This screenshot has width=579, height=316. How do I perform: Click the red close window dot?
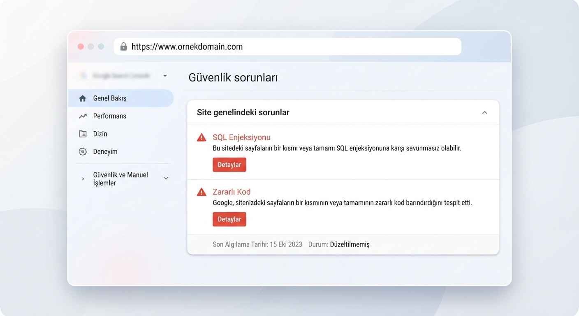point(81,46)
